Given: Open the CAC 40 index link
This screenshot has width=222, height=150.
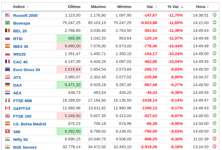Looking at the screenshot, I should (x=20, y=62).
